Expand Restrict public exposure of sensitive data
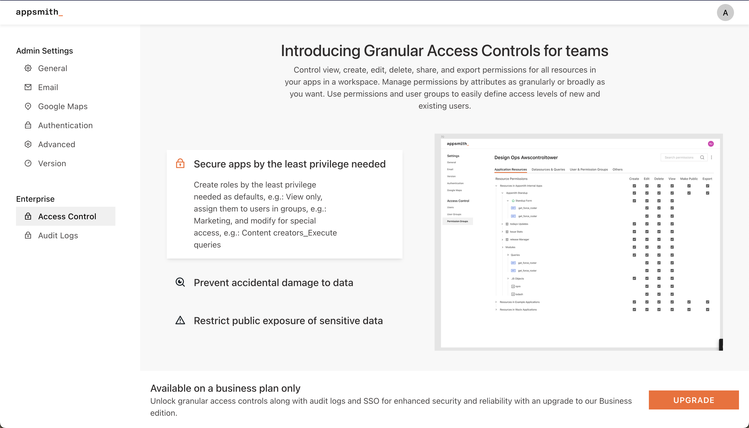Screen dimensions: 749x428 [x=288, y=320]
